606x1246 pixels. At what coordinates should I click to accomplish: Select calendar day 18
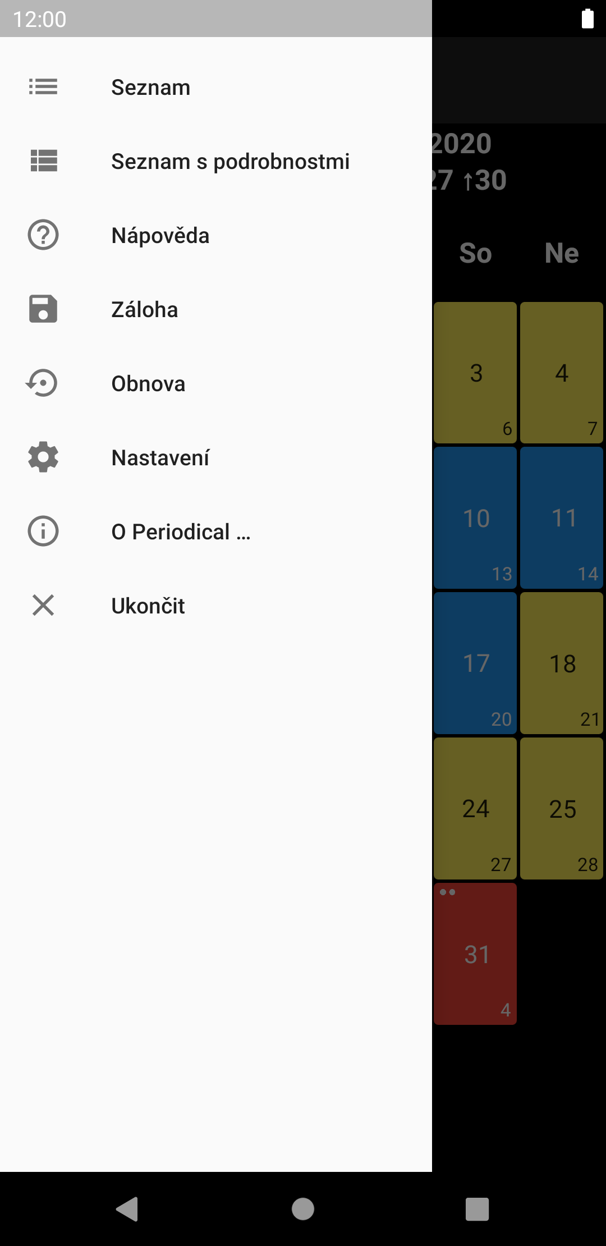coord(562,663)
